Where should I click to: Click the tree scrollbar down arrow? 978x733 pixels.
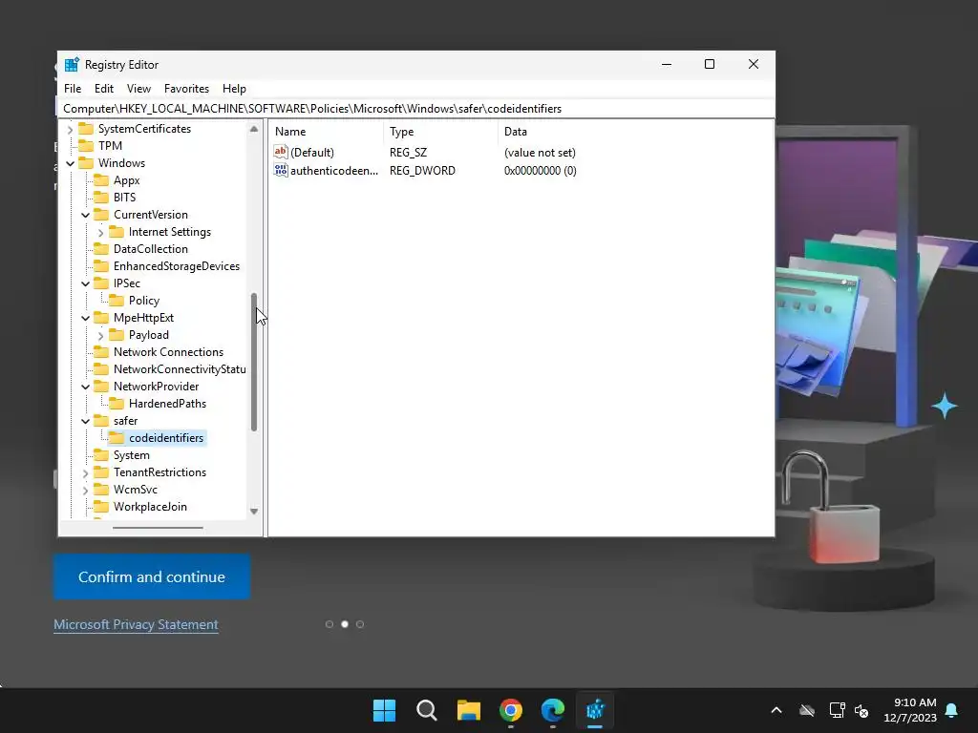254,512
